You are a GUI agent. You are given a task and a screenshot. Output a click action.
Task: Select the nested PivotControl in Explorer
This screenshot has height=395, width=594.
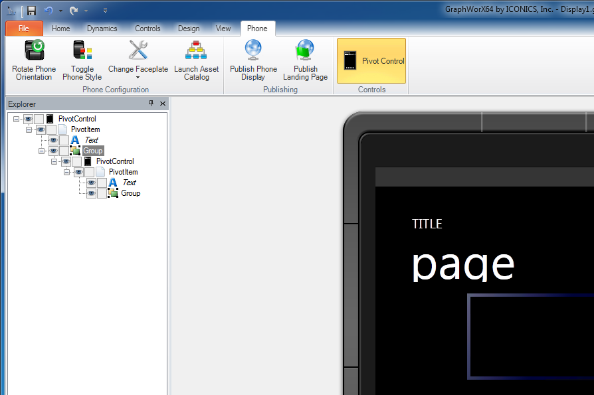click(x=115, y=162)
